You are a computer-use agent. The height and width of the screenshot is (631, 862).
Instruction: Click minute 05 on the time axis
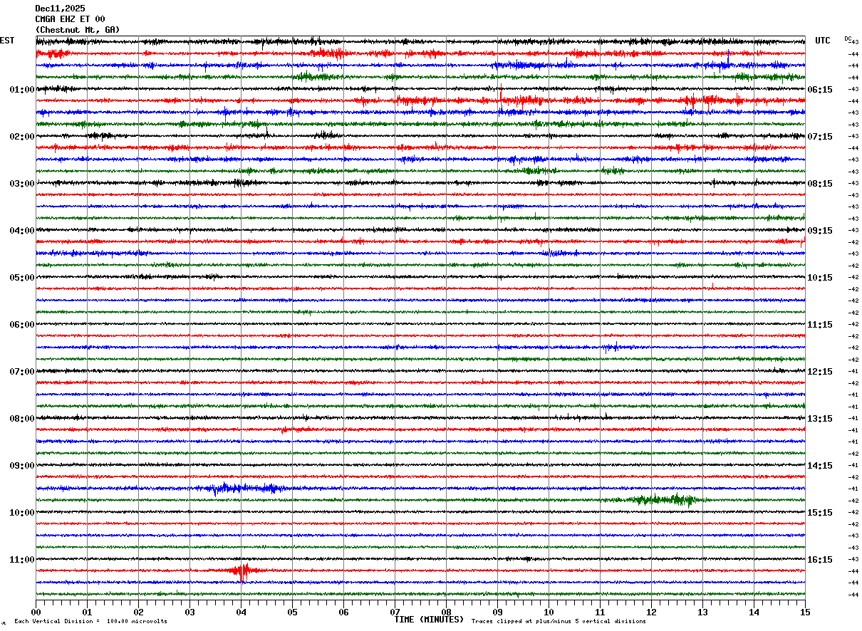click(x=292, y=612)
